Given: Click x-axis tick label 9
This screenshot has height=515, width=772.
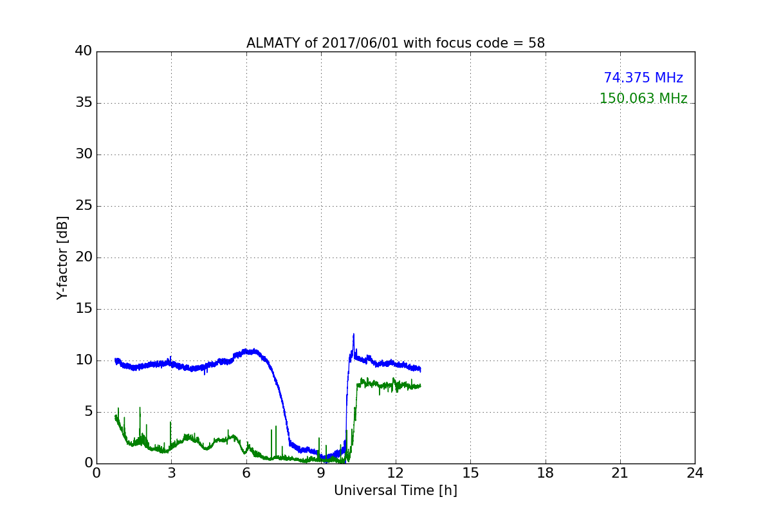Looking at the screenshot, I should click(321, 473).
